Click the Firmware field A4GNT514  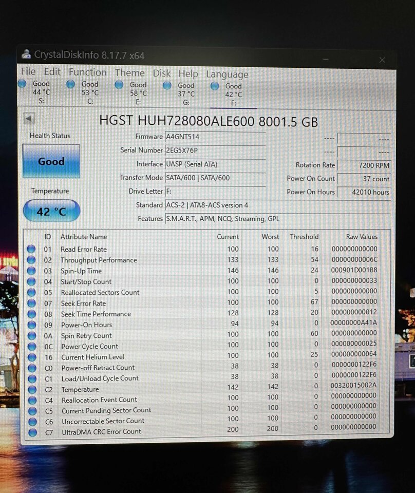(215, 137)
